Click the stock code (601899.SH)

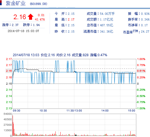(x=38, y=4)
